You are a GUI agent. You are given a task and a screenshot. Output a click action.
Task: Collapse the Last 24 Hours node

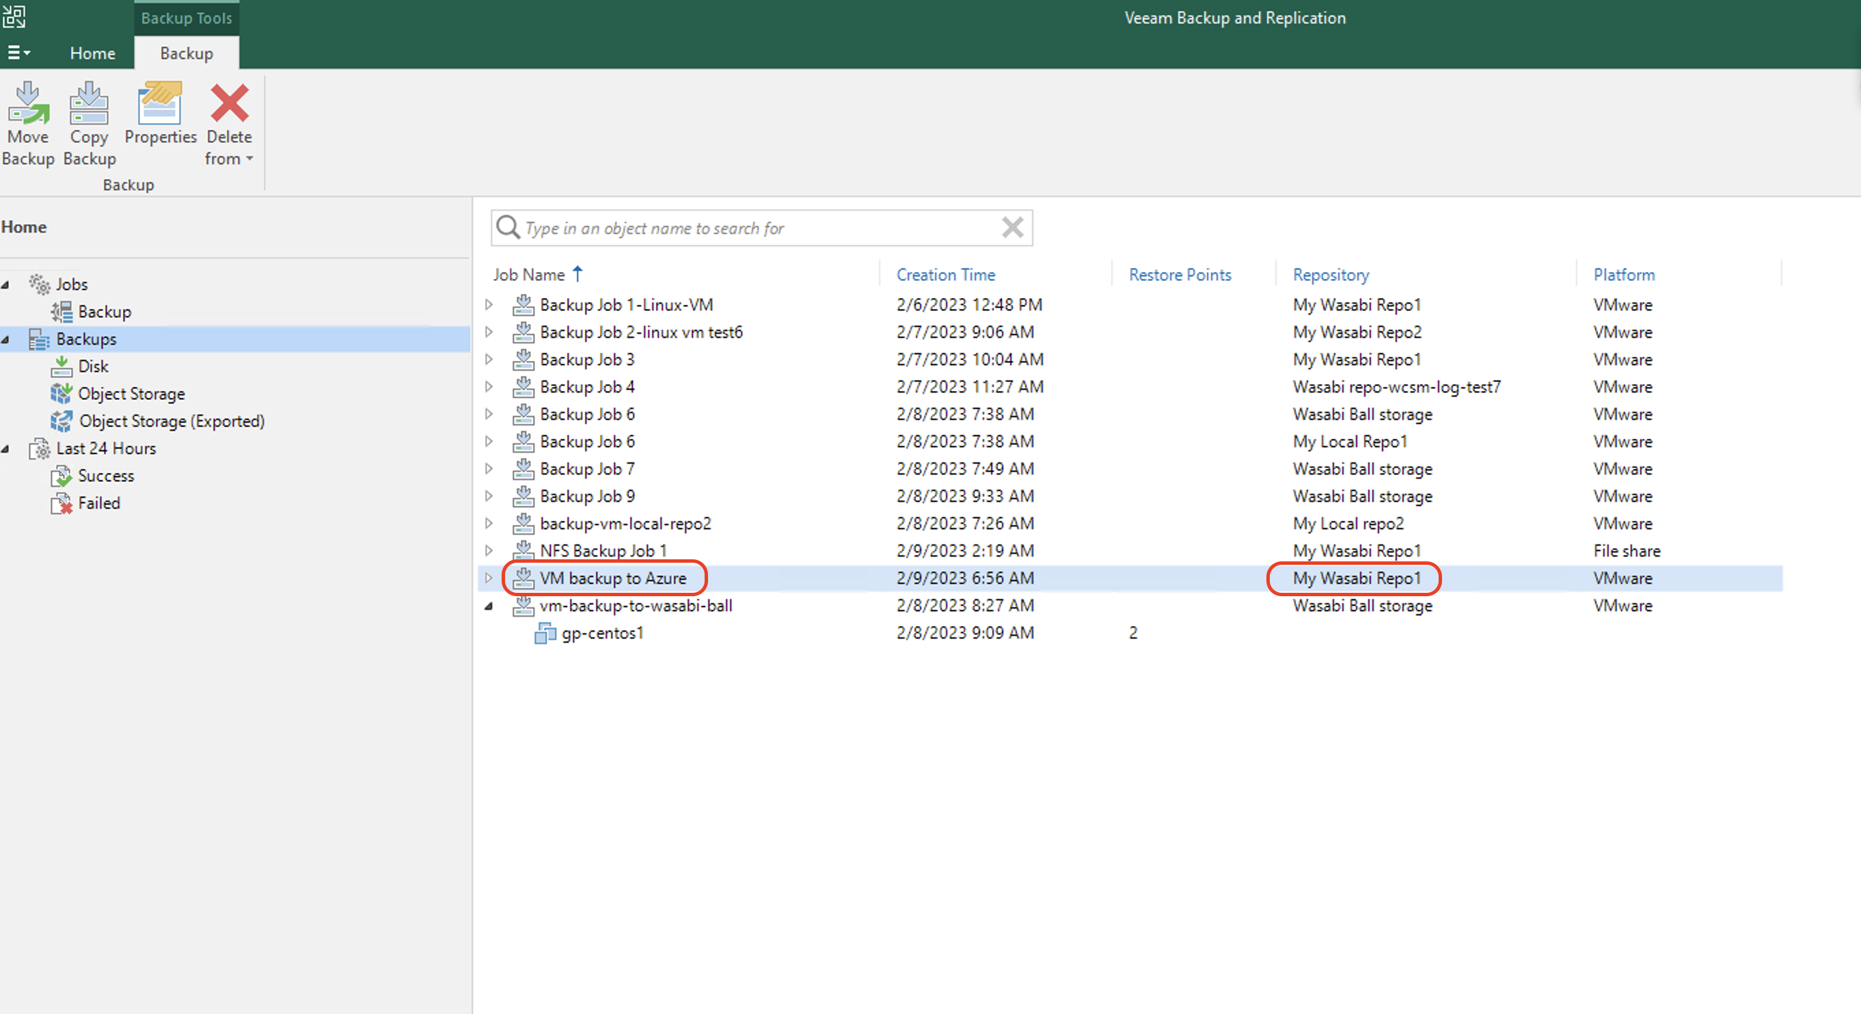tap(5, 449)
